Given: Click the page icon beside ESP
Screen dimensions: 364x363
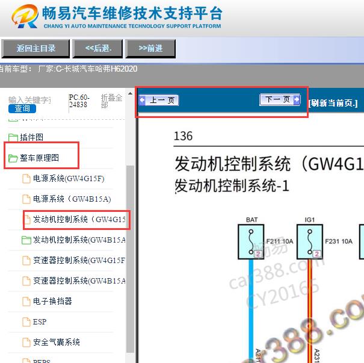Looking at the screenshot, I should [26, 321].
